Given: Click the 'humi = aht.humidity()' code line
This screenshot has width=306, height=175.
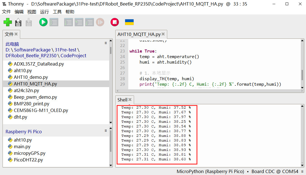Looking at the screenshot, I should (166, 62).
